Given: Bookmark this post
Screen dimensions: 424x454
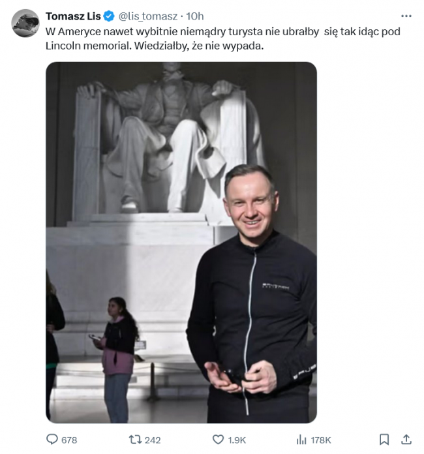Looking at the screenshot, I should coord(384,440).
